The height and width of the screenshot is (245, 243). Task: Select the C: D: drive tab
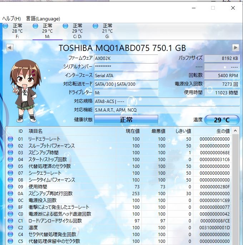[78, 31]
